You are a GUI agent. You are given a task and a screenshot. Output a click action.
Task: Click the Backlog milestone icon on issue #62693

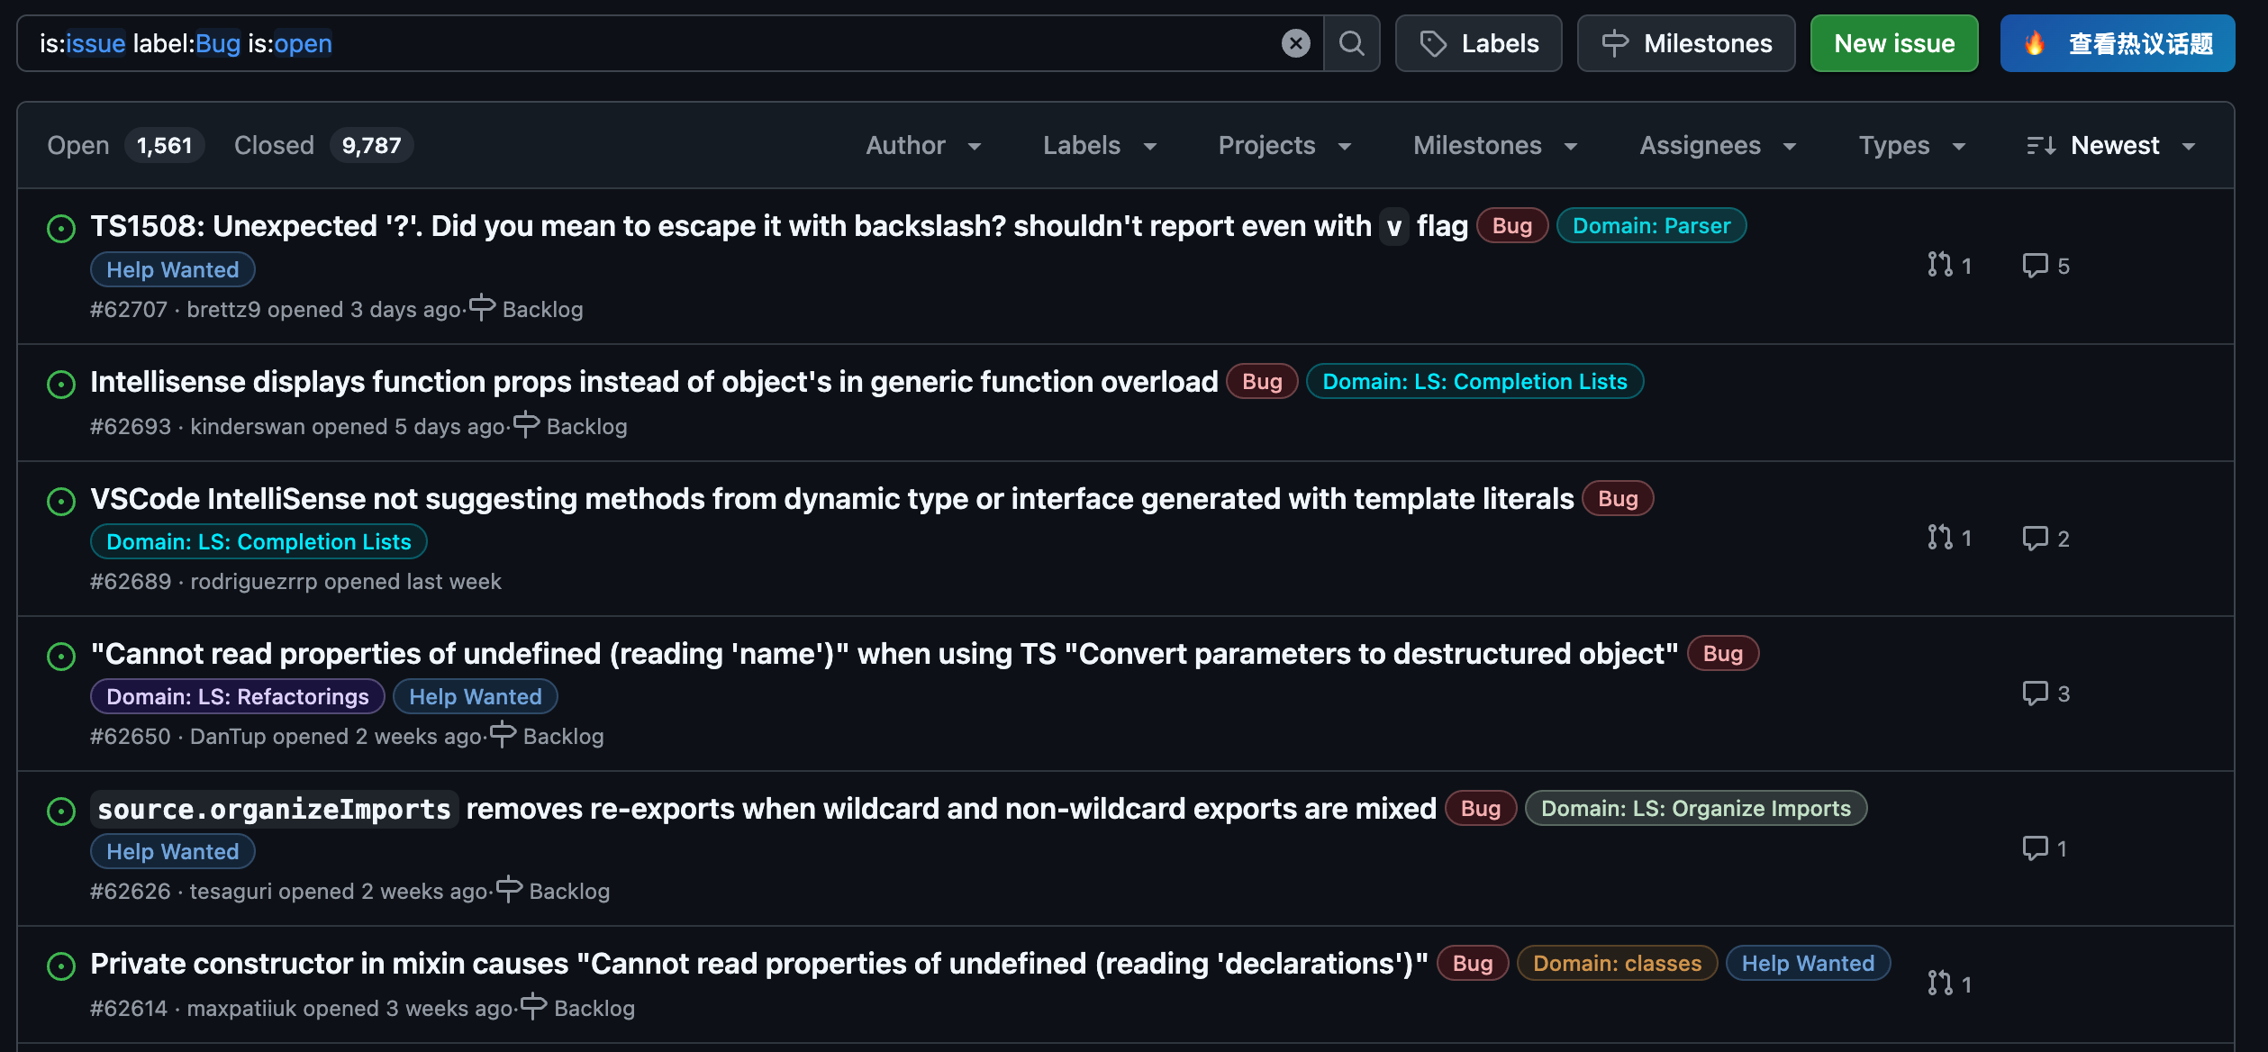[x=526, y=424]
